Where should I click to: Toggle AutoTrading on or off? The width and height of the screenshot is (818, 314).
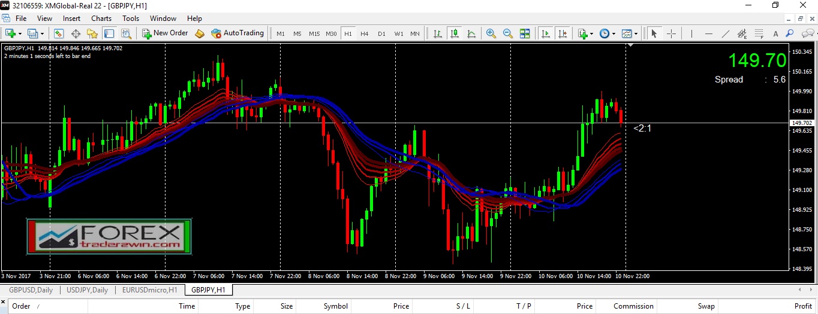(238, 33)
